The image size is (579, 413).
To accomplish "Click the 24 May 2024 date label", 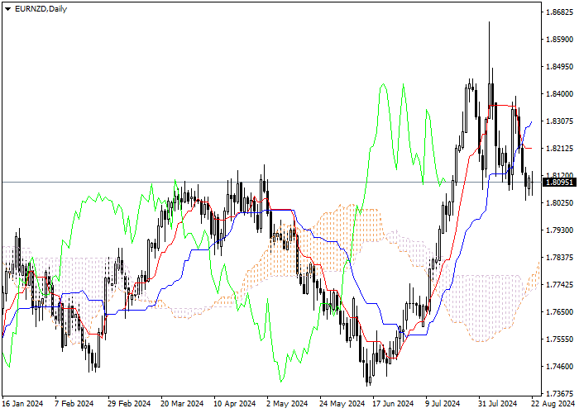I will (341, 404).
